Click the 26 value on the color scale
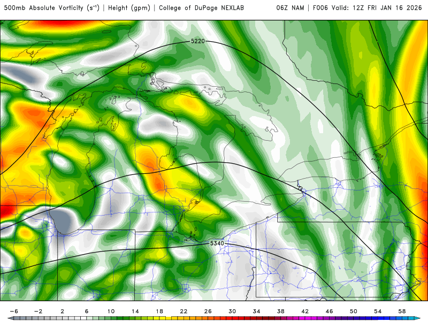This screenshot has height=321, width=428. click(208, 311)
